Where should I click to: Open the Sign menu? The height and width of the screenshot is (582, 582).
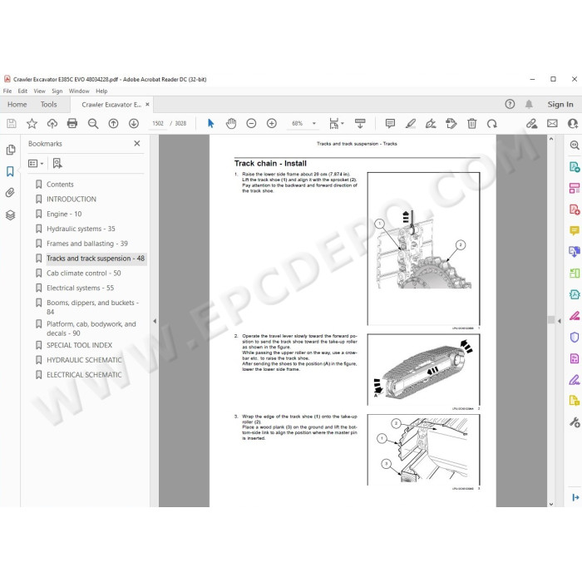click(57, 91)
